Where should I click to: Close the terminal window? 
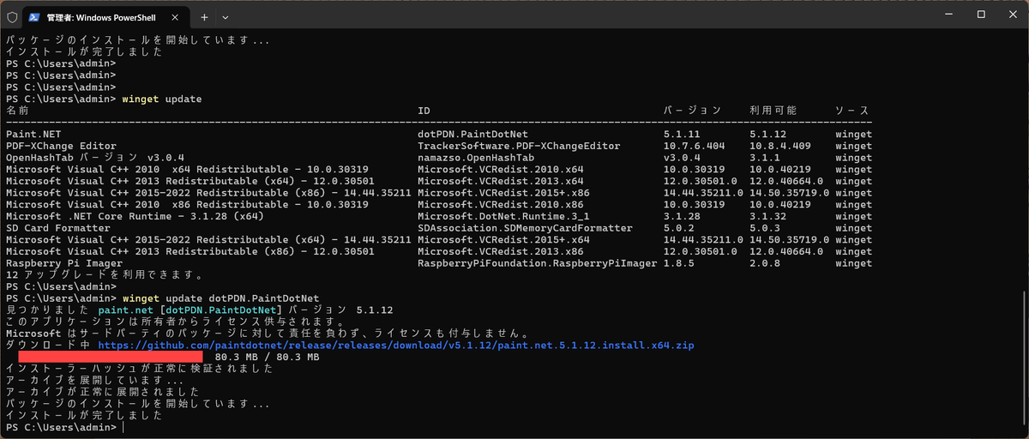pyautogui.click(x=1012, y=15)
